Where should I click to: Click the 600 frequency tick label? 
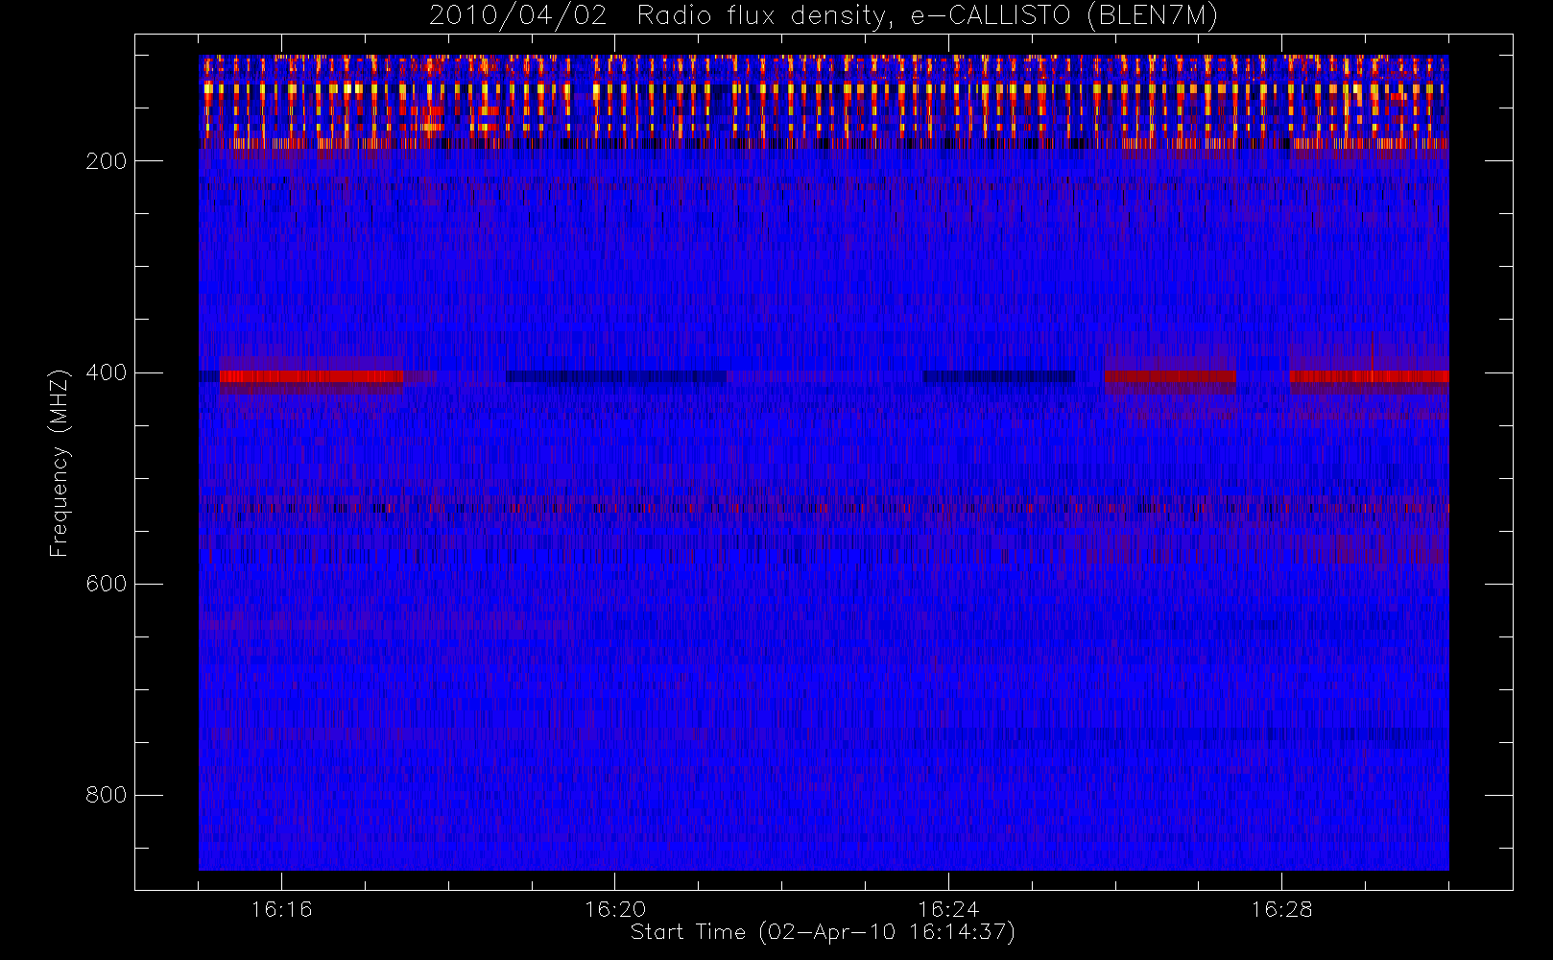point(106,584)
